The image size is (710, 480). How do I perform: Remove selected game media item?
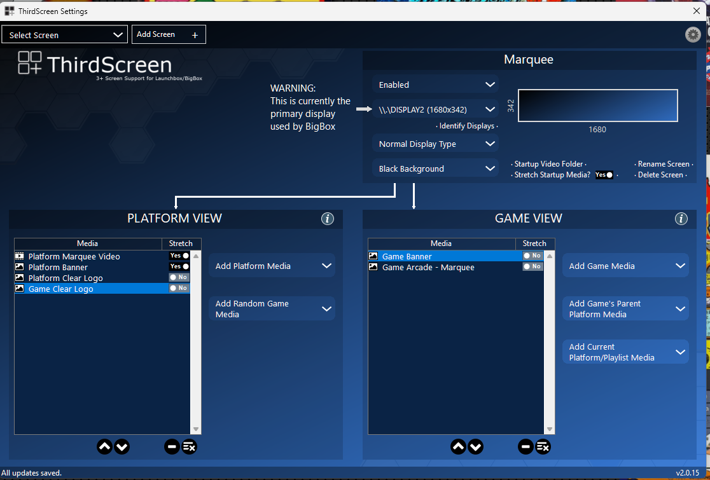pyautogui.click(x=526, y=447)
